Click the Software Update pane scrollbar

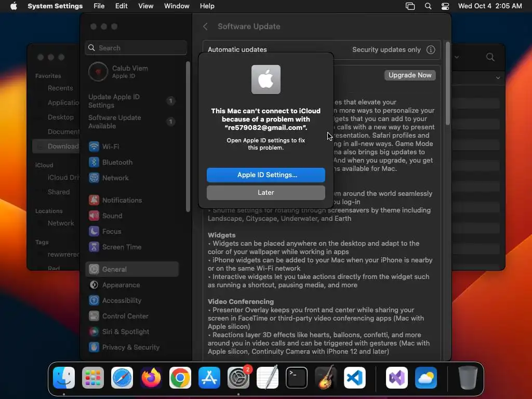pos(447,83)
